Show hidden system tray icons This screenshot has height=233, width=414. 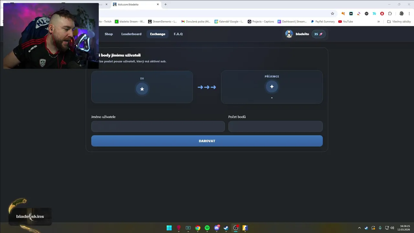click(x=359, y=228)
